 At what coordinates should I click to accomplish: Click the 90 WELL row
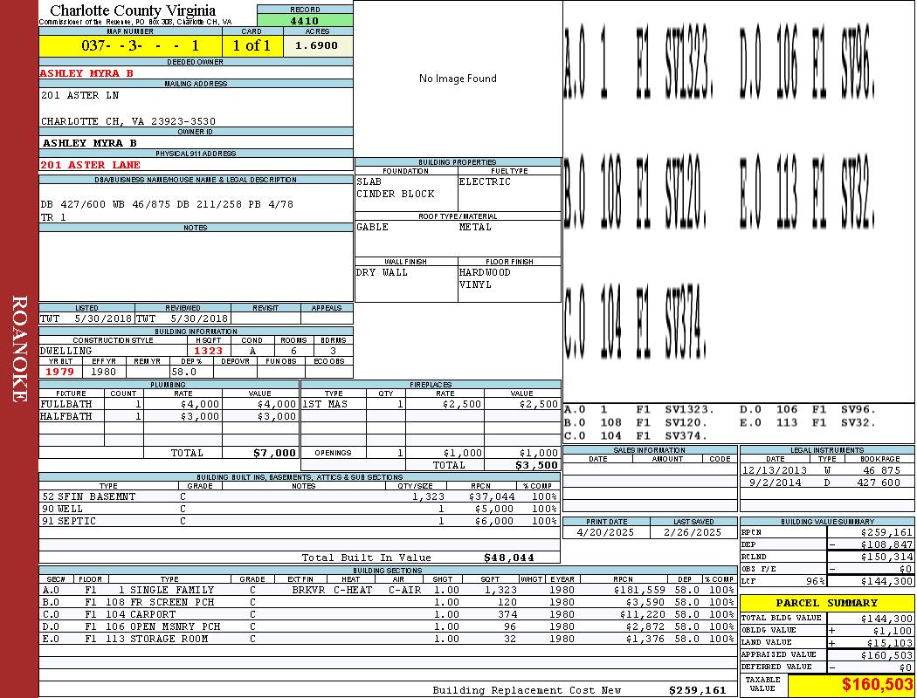[x=300, y=509]
